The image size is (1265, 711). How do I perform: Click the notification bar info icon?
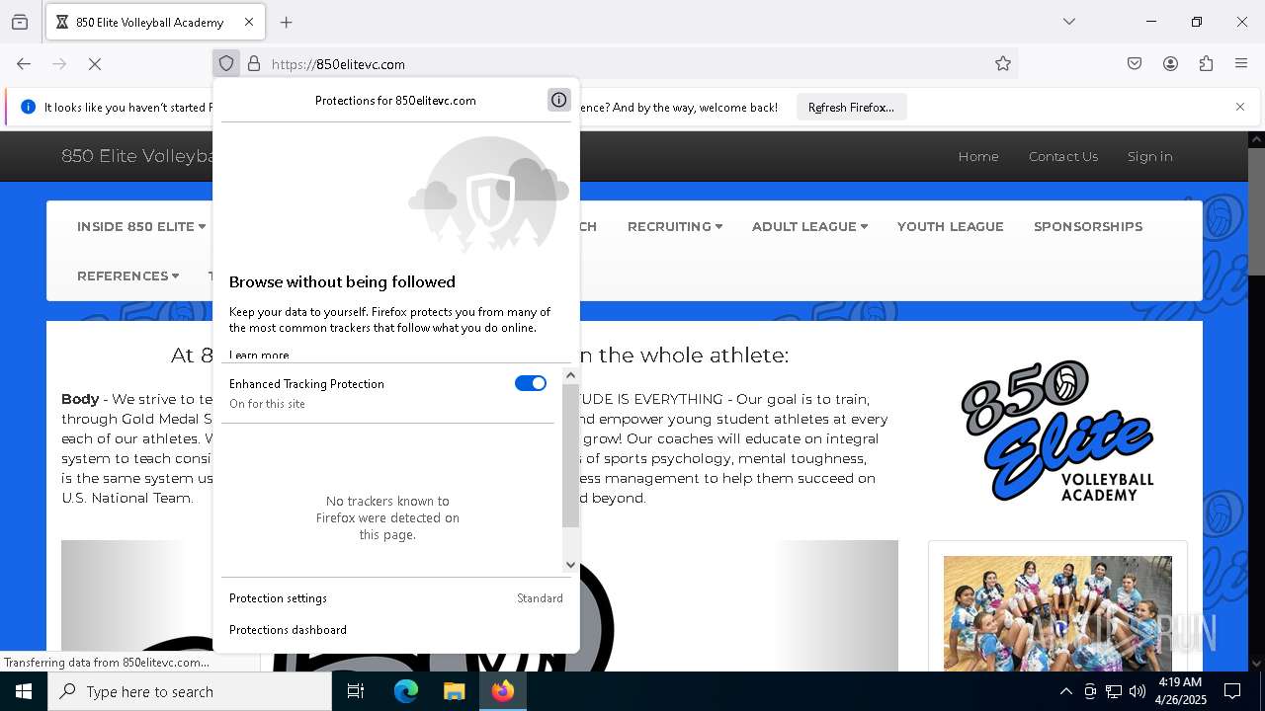(x=28, y=107)
